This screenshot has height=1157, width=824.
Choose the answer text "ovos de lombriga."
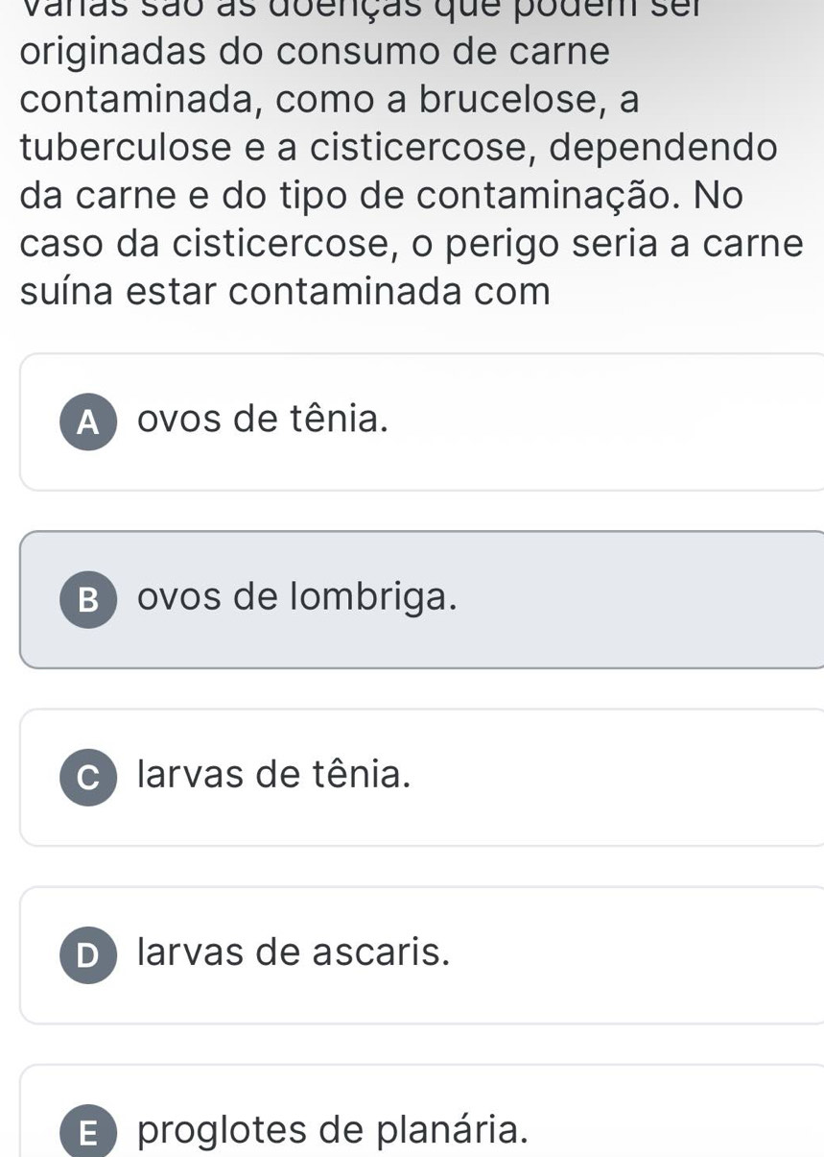[x=295, y=597]
